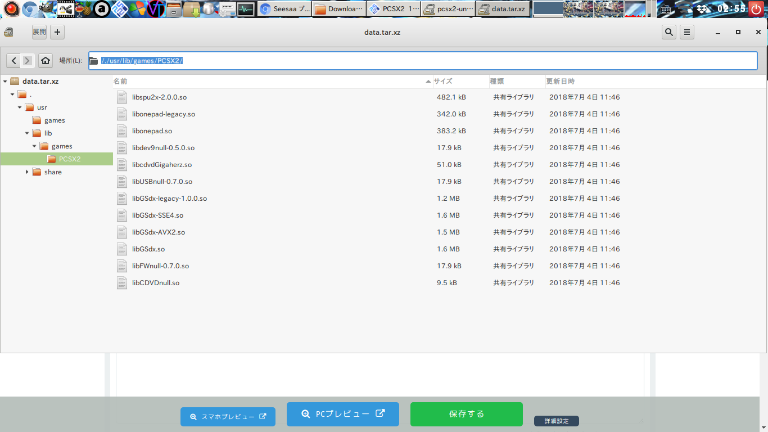Click スマホプレビュー in the browser window
This screenshot has height=432, width=768.
228,417
